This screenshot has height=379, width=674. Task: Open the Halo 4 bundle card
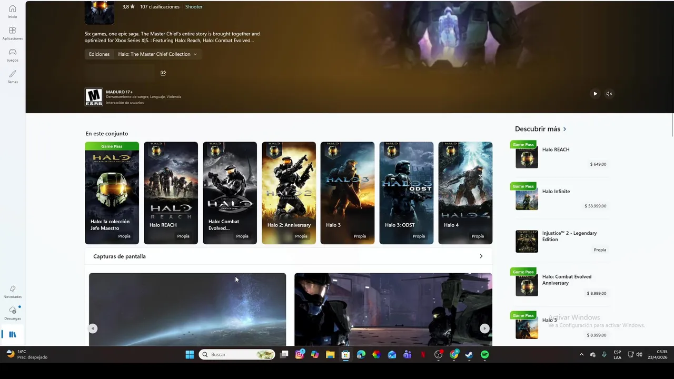pyautogui.click(x=465, y=193)
